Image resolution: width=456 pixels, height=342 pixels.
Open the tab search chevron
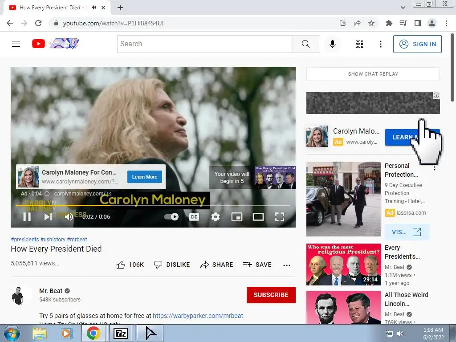(x=403, y=8)
